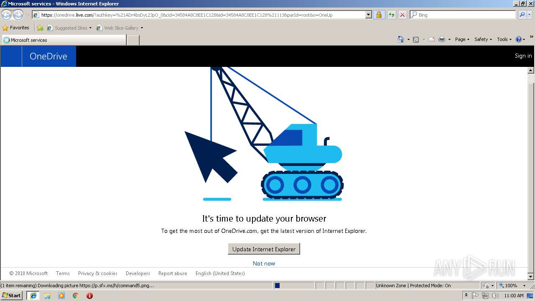535x301 pixels.
Task: Expand the address bar autocomplete dropdown
Action: (x=368, y=15)
